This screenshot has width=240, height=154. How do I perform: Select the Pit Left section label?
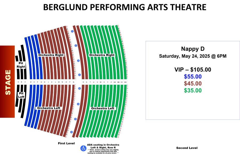21,95
